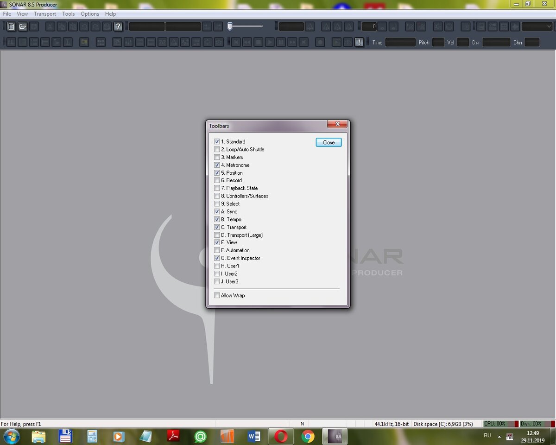The height and width of the screenshot is (445, 556).
Task: Uncheck the 1. Standard toolbar checkbox
Action: point(217,141)
